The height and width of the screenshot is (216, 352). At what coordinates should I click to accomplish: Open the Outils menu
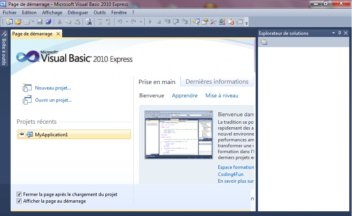pos(100,13)
